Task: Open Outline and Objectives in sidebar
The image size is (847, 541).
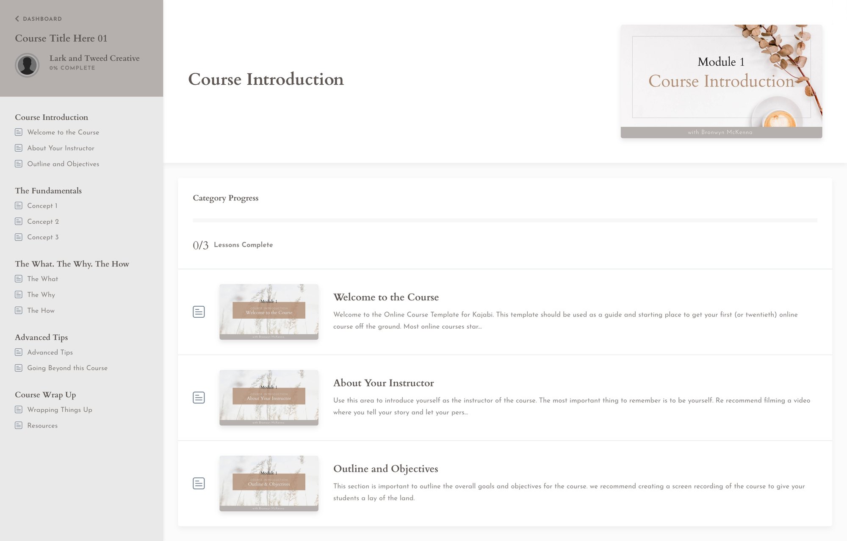Action: coord(63,164)
